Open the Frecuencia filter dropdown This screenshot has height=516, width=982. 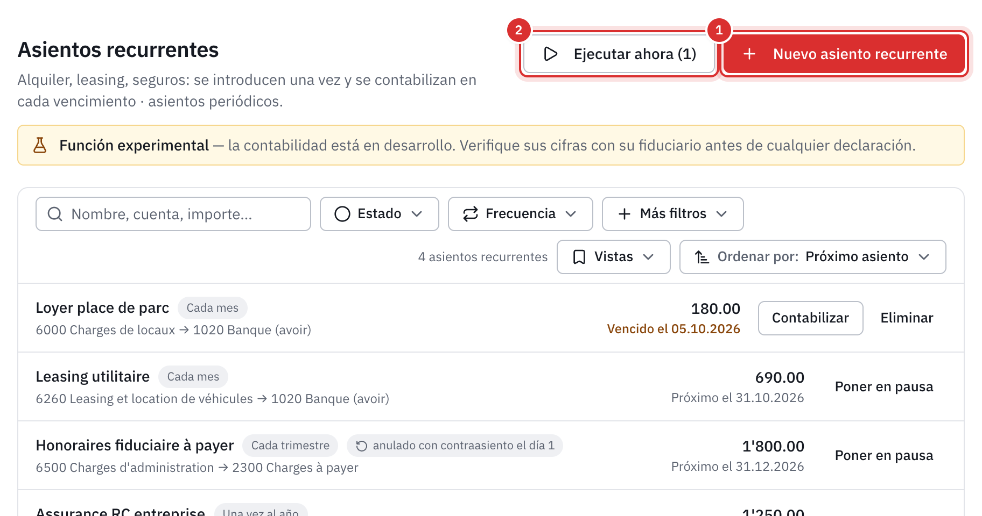(x=521, y=214)
